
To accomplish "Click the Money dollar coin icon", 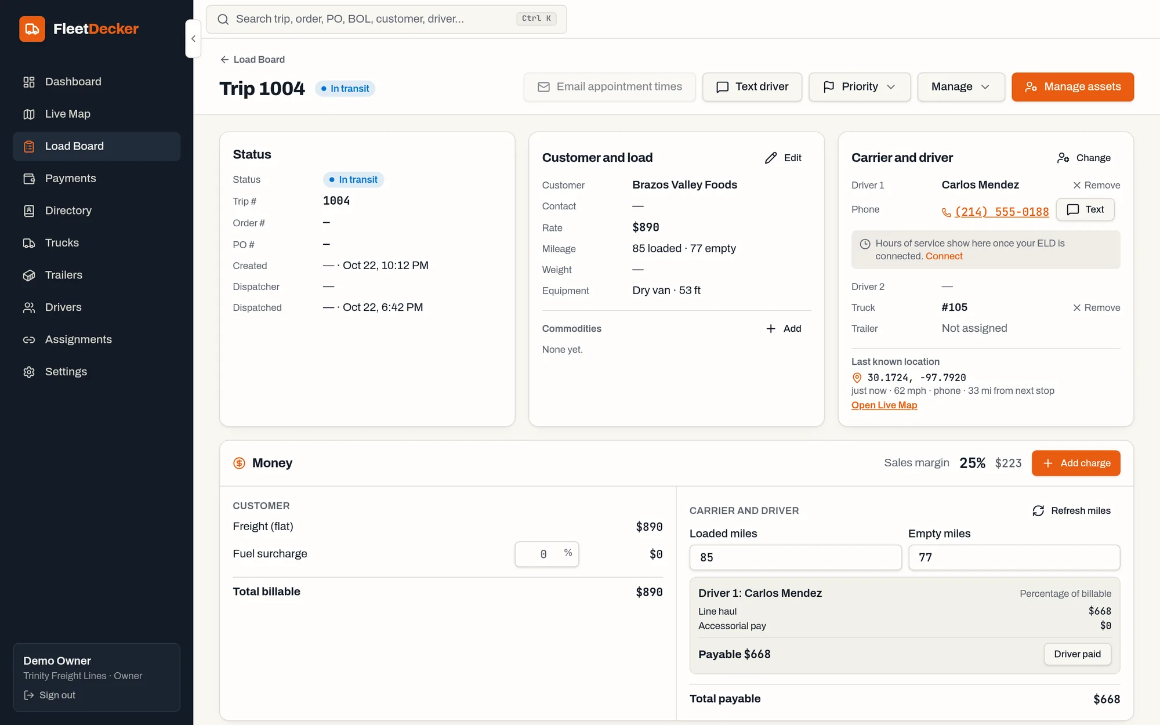I will [x=239, y=463].
